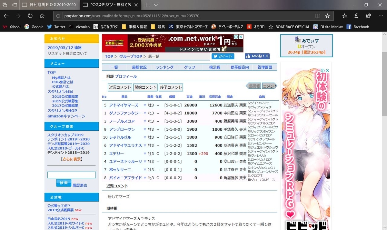Show 近況コメント section
Screen dimensions: 387x230
pyautogui.click(x=120, y=87)
